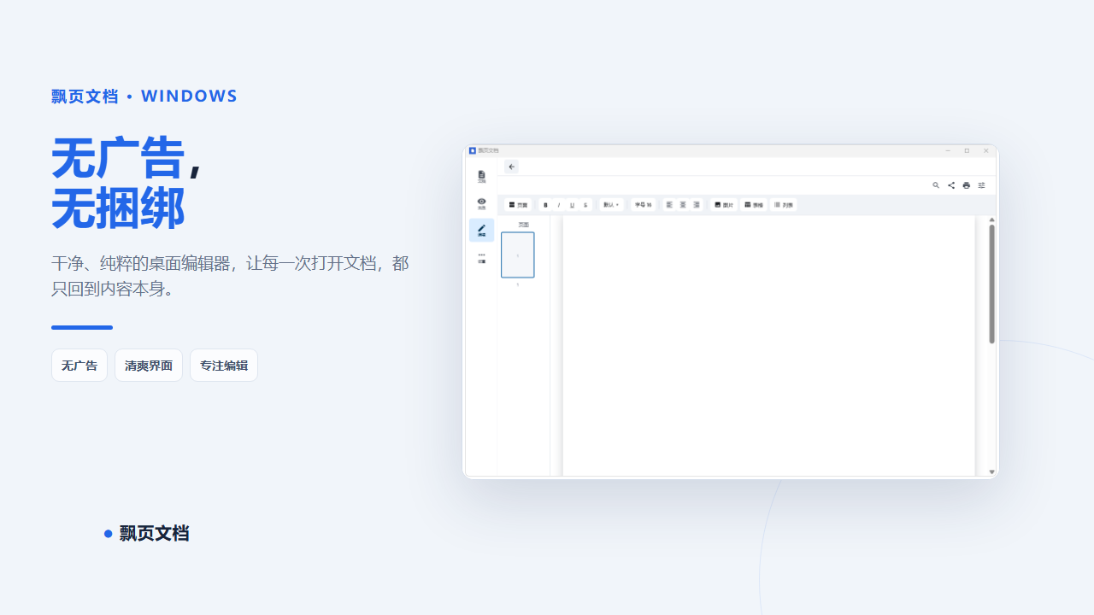
Task: Insert a list from the toolbar
Action: [x=783, y=205]
